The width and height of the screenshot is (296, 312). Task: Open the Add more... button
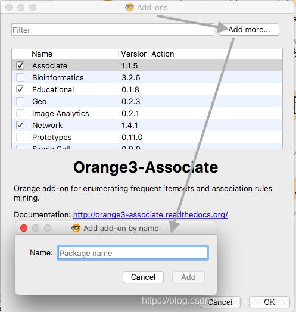point(249,30)
